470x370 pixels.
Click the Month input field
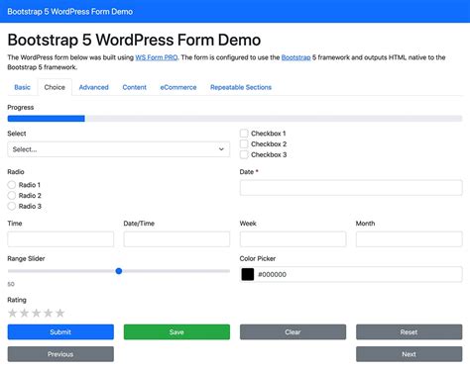410,239
